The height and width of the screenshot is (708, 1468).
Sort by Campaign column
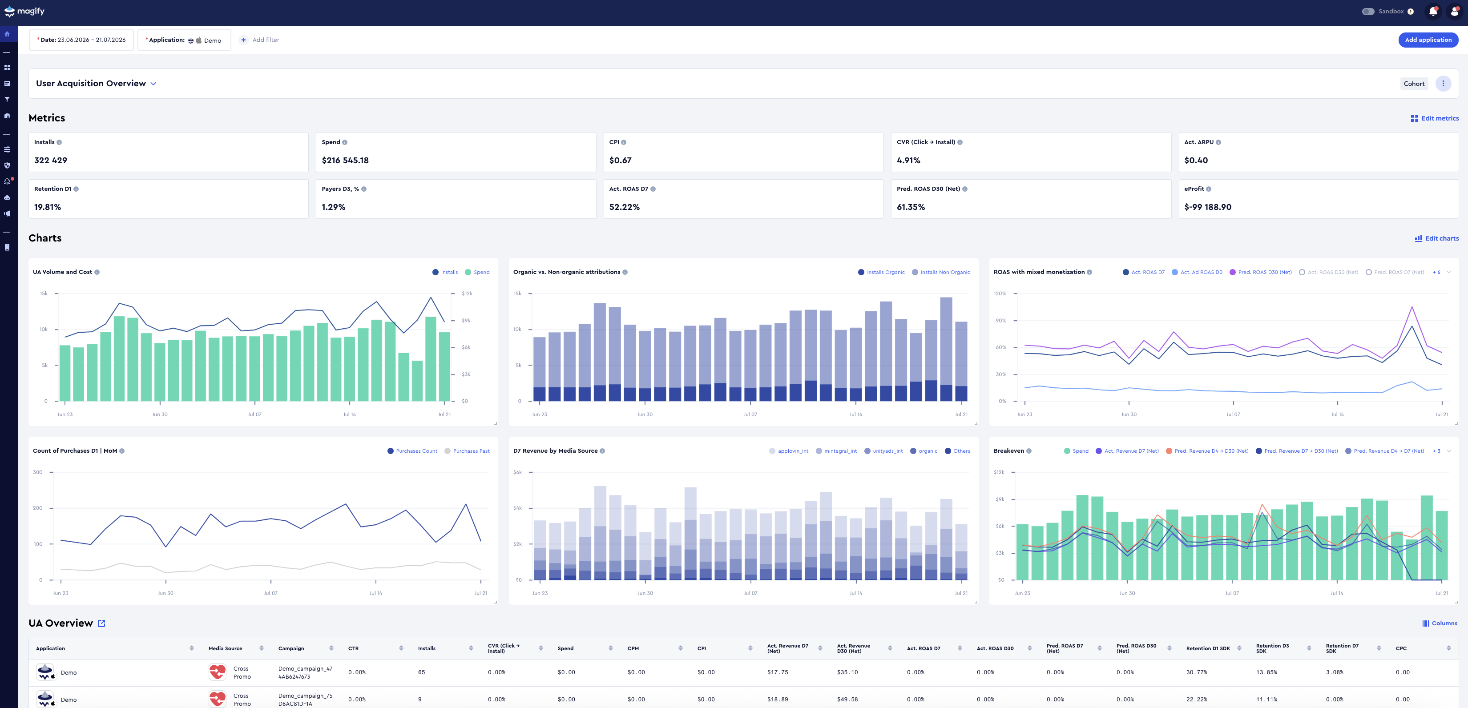click(331, 648)
